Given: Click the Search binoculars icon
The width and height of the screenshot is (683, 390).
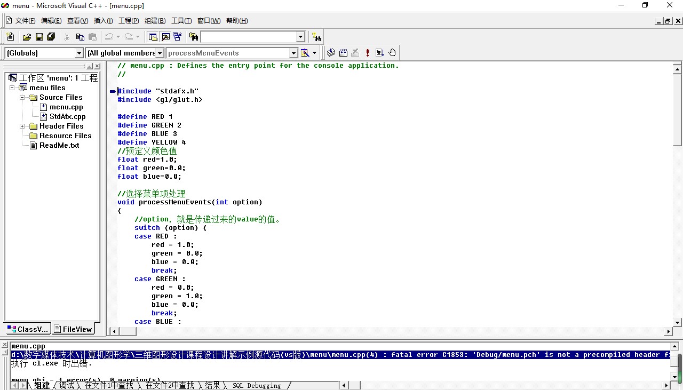Looking at the screenshot, I should 317,37.
